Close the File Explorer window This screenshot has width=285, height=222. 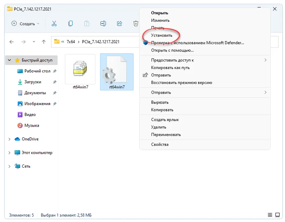click(275, 9)
